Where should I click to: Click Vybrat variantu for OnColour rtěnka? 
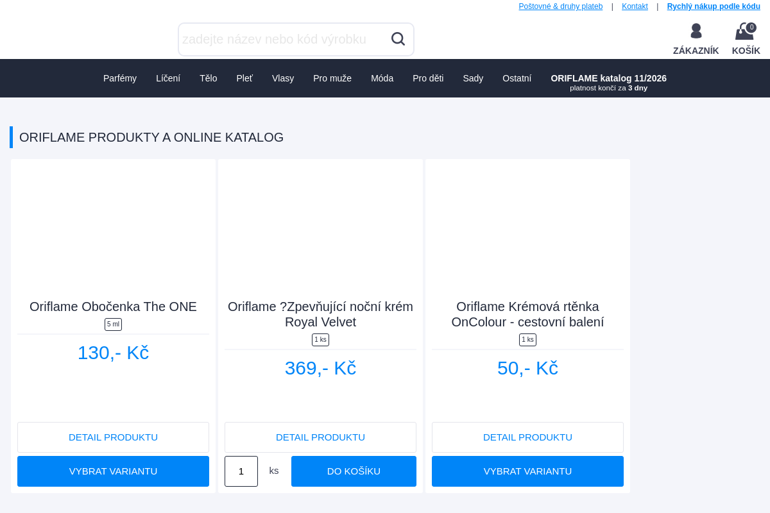[x=527, y=471]
